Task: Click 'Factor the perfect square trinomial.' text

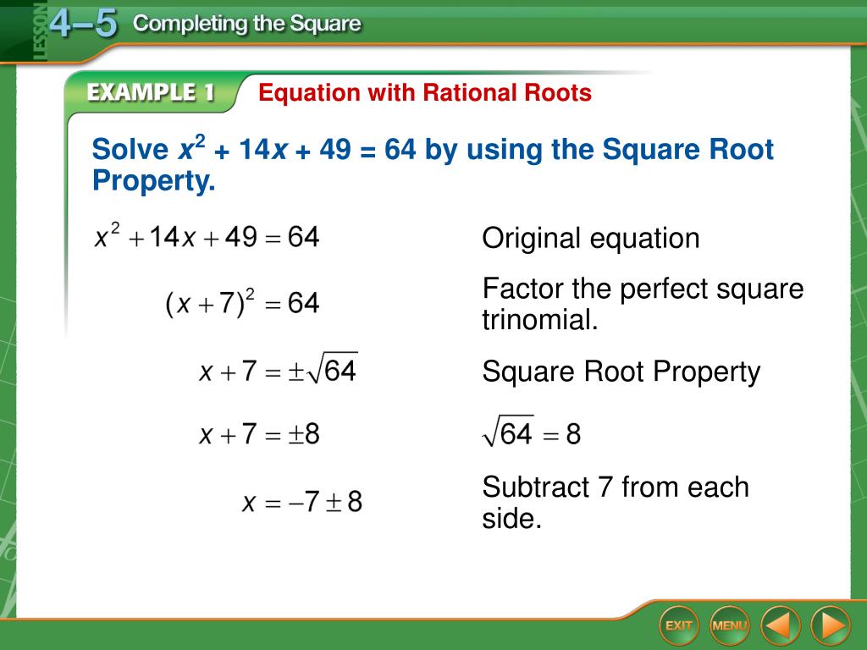Action: 643,304
